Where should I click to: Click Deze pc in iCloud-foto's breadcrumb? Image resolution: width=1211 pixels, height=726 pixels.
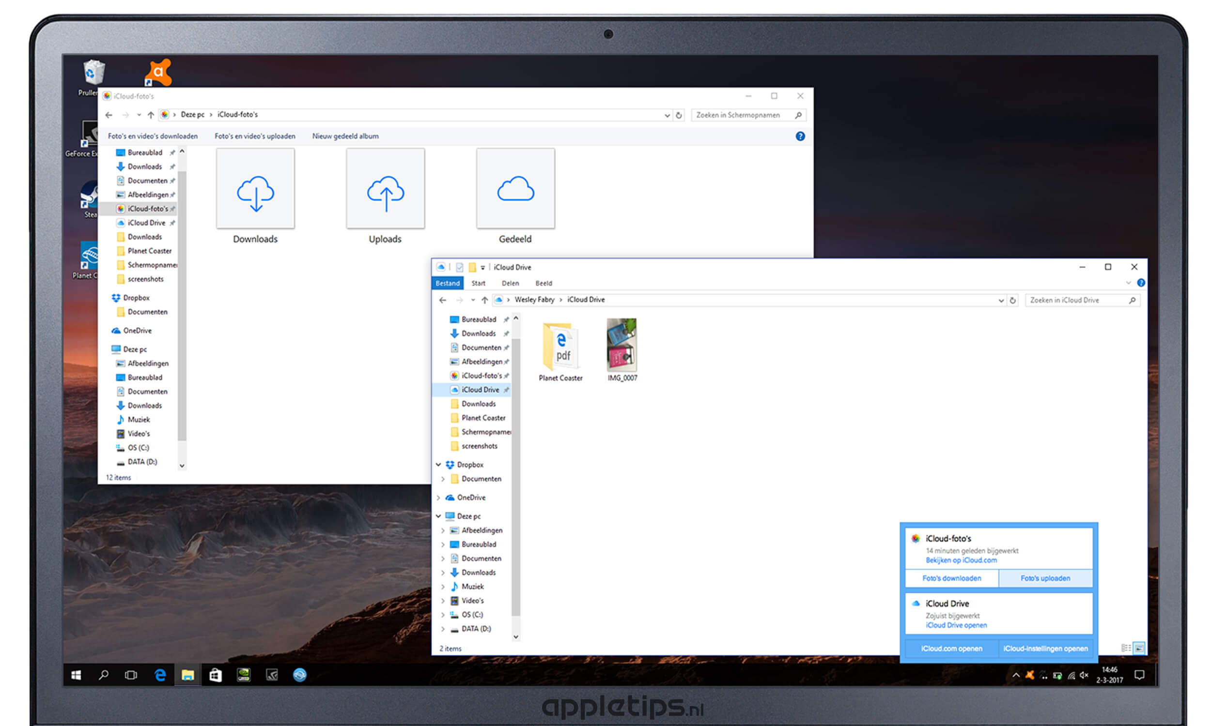click(x=192, y=115)
